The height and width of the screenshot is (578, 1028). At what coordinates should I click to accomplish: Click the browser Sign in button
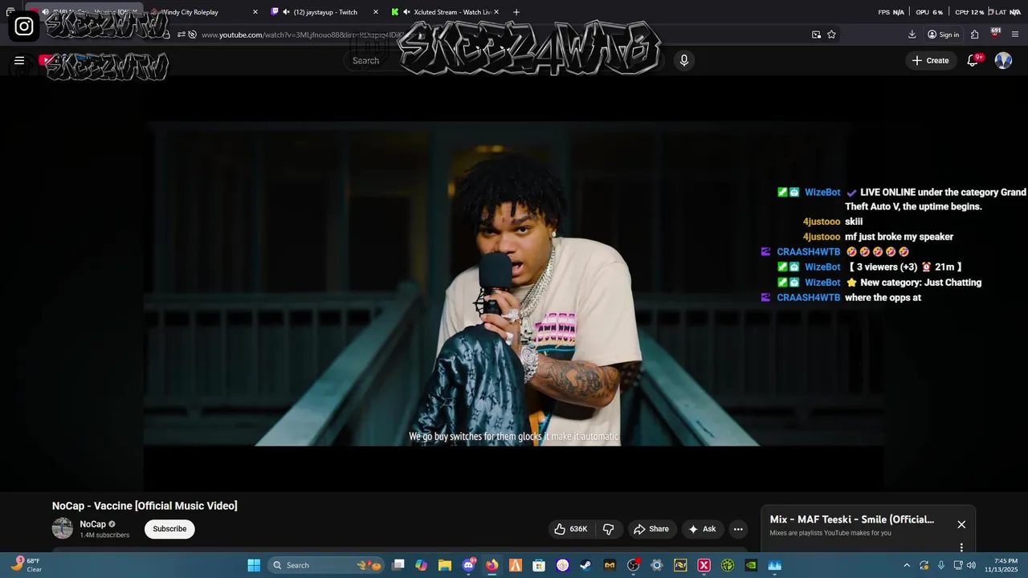(x=943, y=35)
